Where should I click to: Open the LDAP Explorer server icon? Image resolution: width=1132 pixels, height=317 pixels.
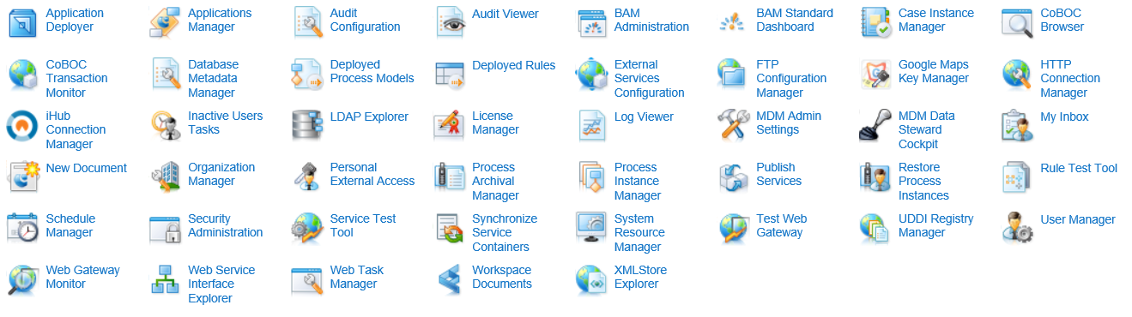click(x=306, y=125)
